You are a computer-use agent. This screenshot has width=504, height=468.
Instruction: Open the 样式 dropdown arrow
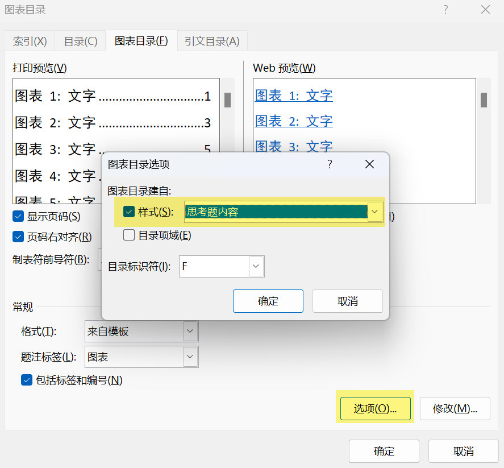(374, 212)
